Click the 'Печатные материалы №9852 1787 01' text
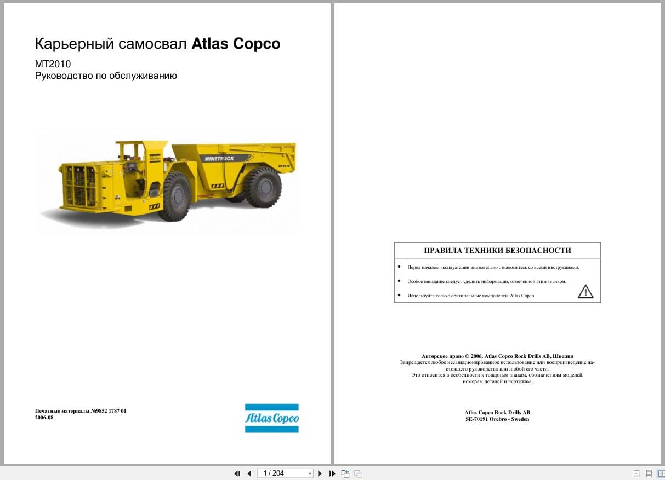This screenshot has width=665, height=480. tap(81, 410)
